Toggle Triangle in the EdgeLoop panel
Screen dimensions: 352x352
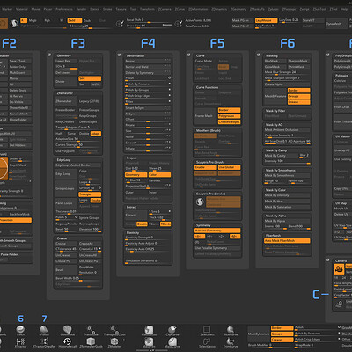tap(90, 194)
